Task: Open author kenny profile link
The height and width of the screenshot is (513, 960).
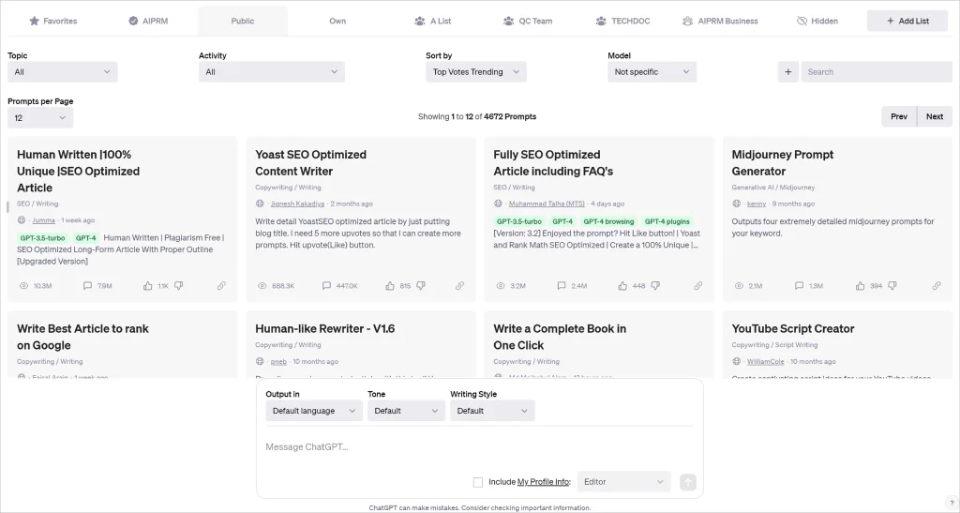Action: pyautogui.click(x=757, y=204)
